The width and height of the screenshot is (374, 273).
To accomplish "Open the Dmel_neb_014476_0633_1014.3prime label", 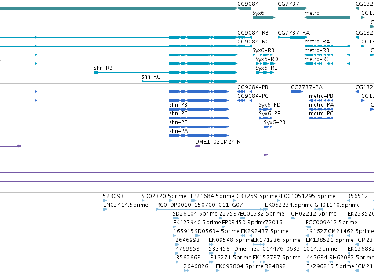I will click(x=286, y=249).
